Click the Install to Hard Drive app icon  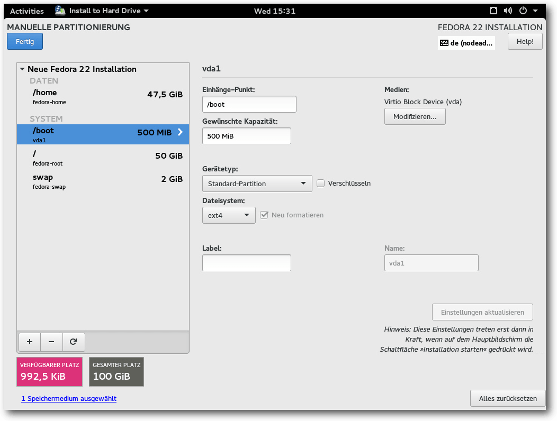point(60,11)
